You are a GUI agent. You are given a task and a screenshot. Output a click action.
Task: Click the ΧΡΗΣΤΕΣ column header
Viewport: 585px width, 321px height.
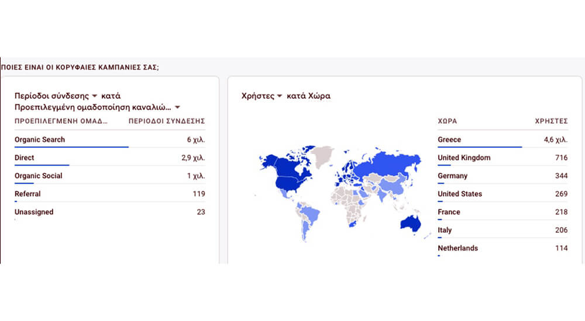(x=552, y=121)
